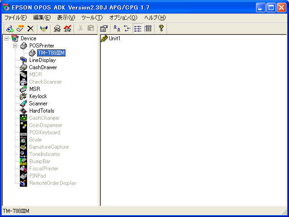Select the Scale tree item

point(35,140)
